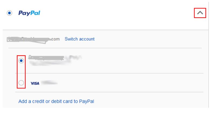222x116 pixels.
Task: Collapse the PayPal section with the chevron
Action: [x=200, y=12]
